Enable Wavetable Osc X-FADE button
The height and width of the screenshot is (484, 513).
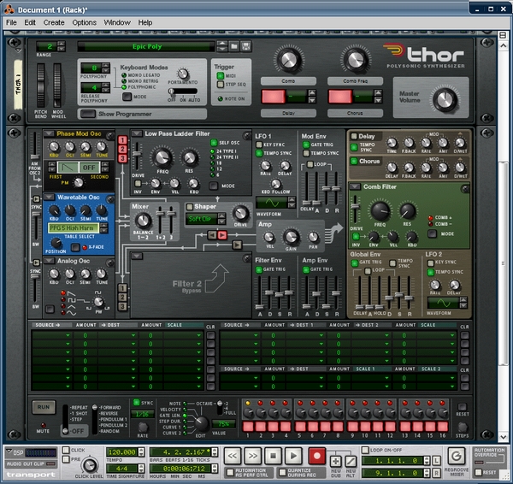coord(75,247)
